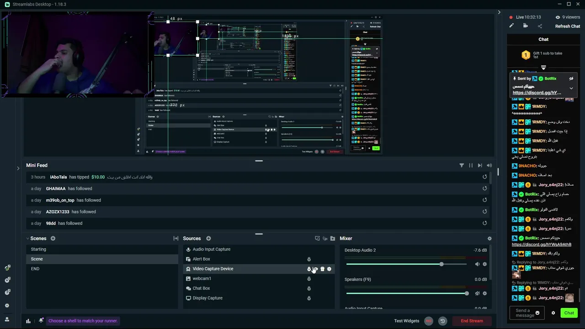The image size is (585, 329).
Task: Adjust the Desktop Audio 2 volume slider
Action: pyautogui.click(x=406, y=264)
